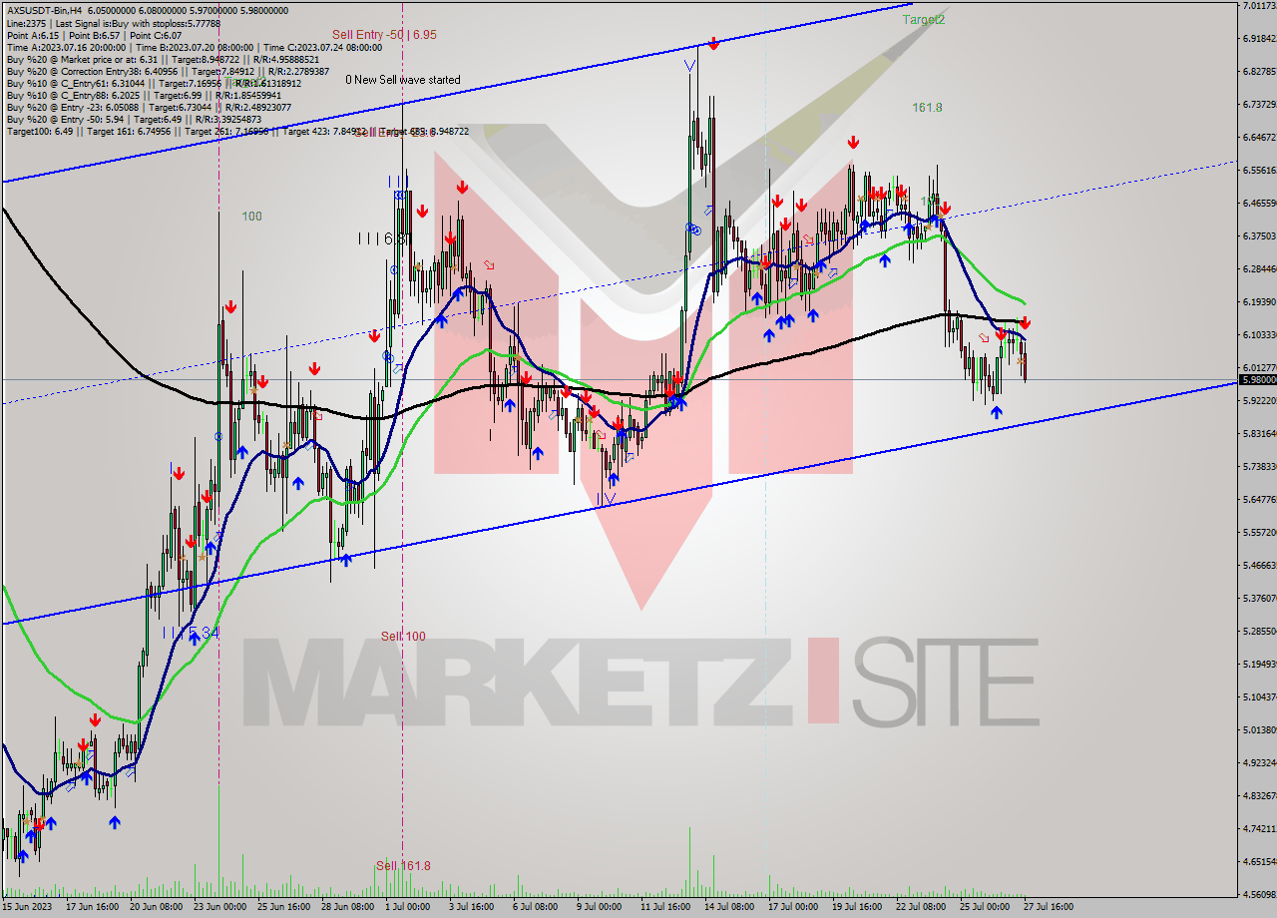Click the 'Sell 100' label

403,636
